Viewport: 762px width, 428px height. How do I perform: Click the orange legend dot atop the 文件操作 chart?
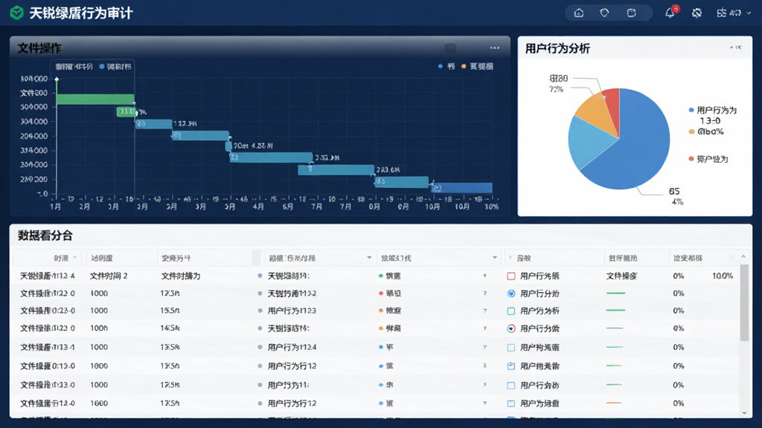pos(464,66)
